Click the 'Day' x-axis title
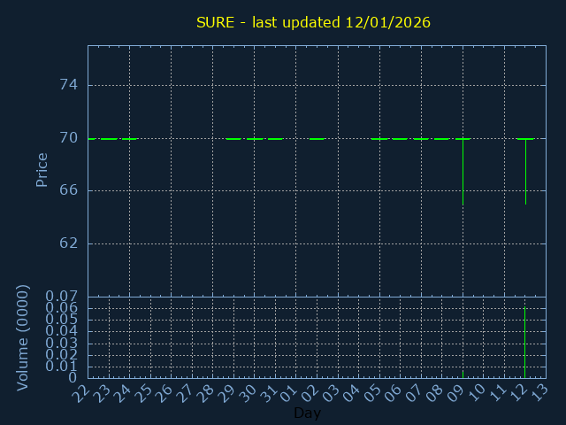 [x=307, y=413]
